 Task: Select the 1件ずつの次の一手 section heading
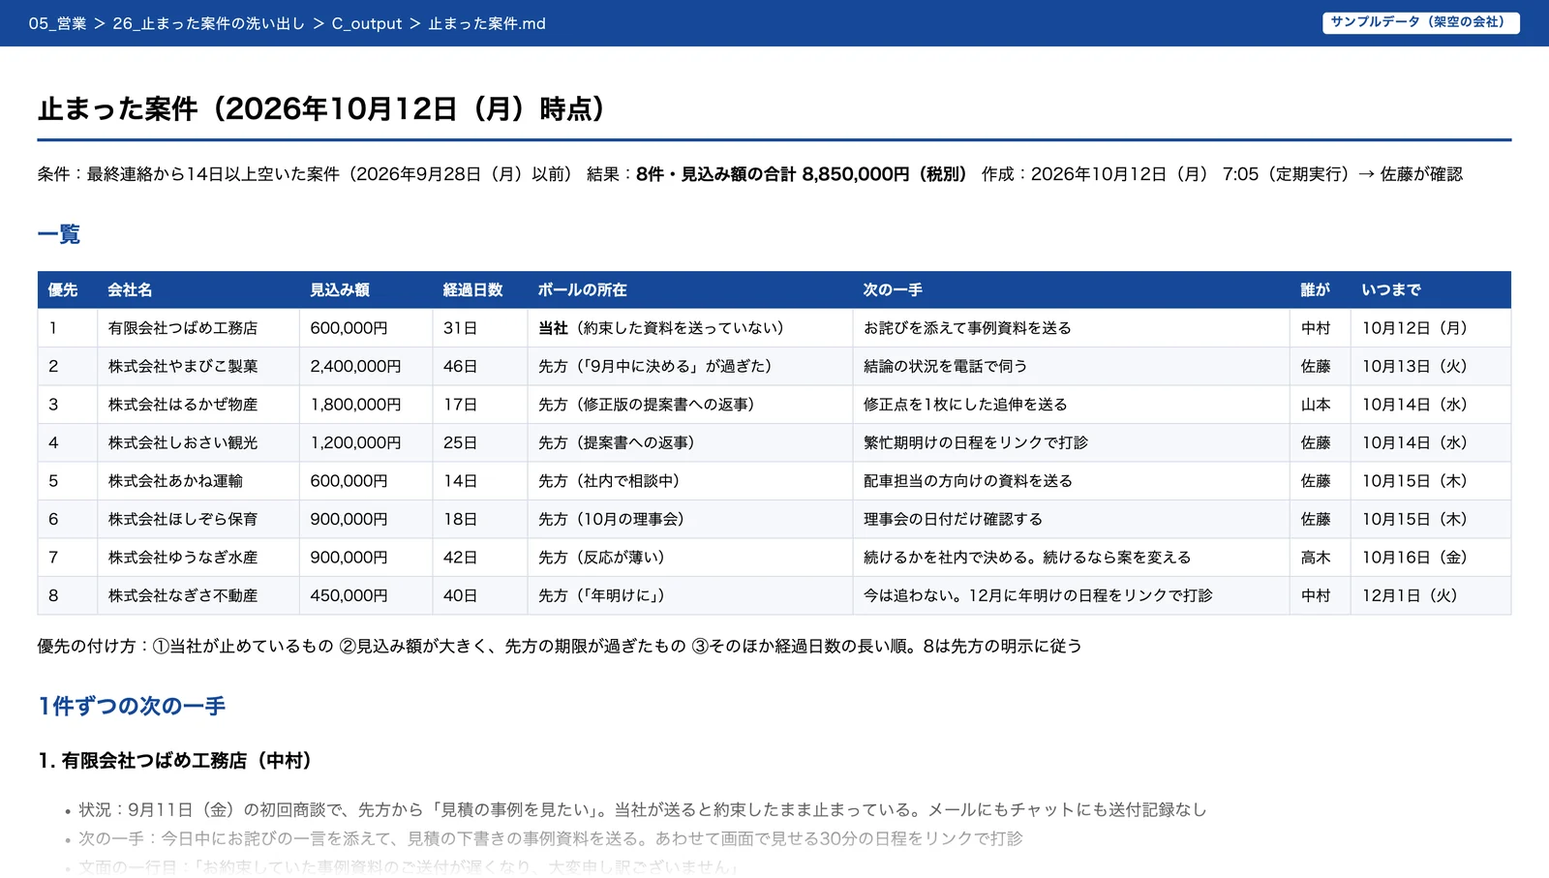[x=132, y=706]
